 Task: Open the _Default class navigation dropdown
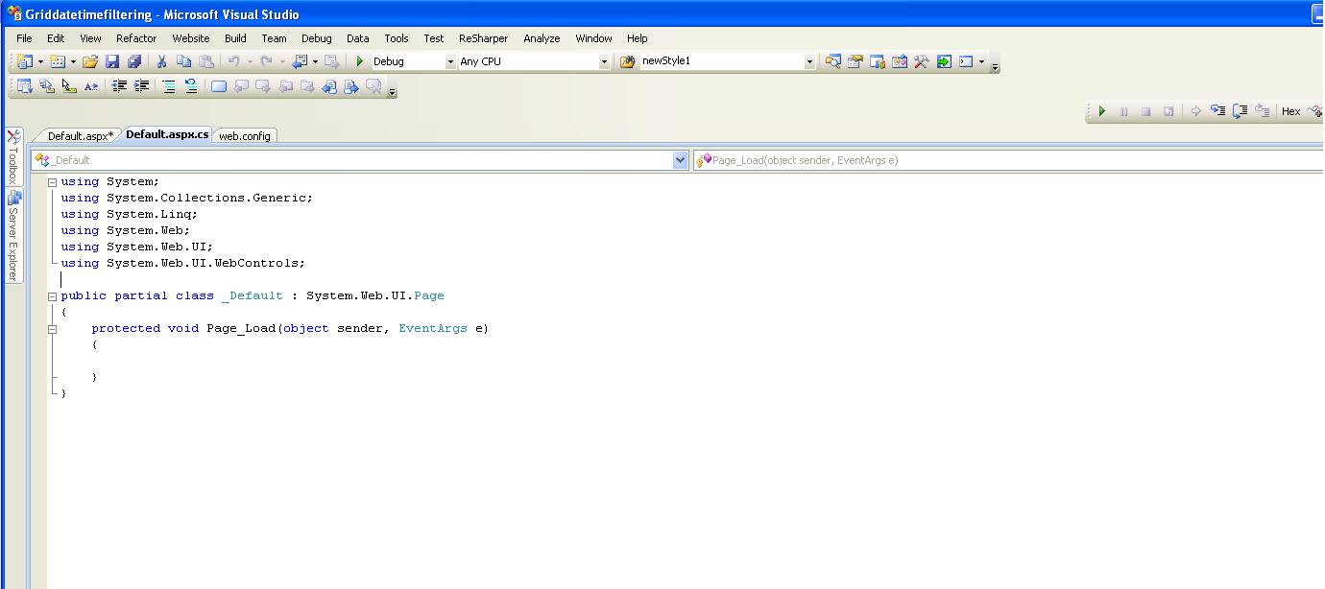coord(681,160)
